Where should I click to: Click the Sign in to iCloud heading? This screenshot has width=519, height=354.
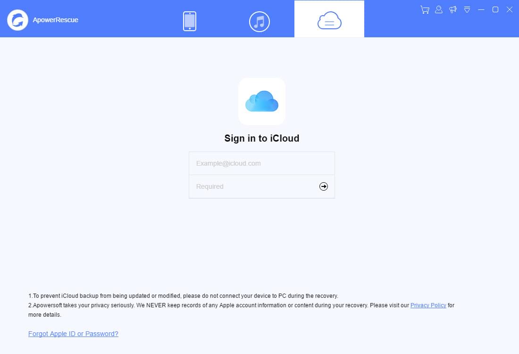pos(261,138)
